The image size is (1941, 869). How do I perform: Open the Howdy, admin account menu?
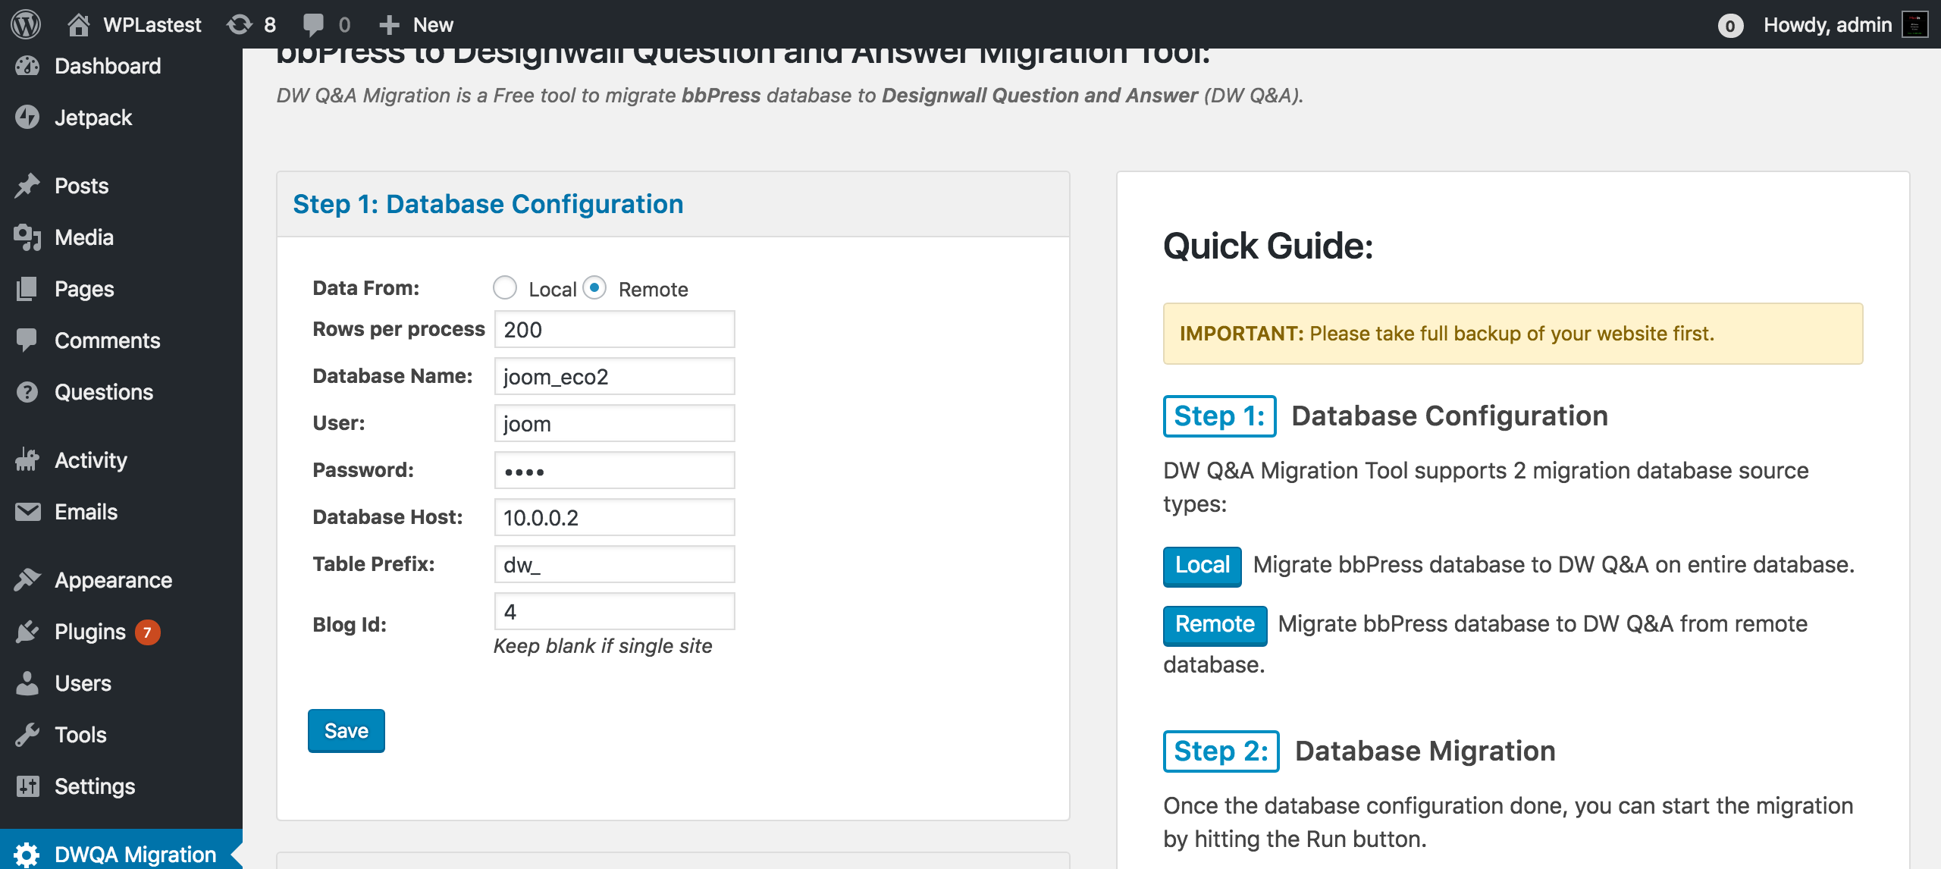click(1827, 24)
